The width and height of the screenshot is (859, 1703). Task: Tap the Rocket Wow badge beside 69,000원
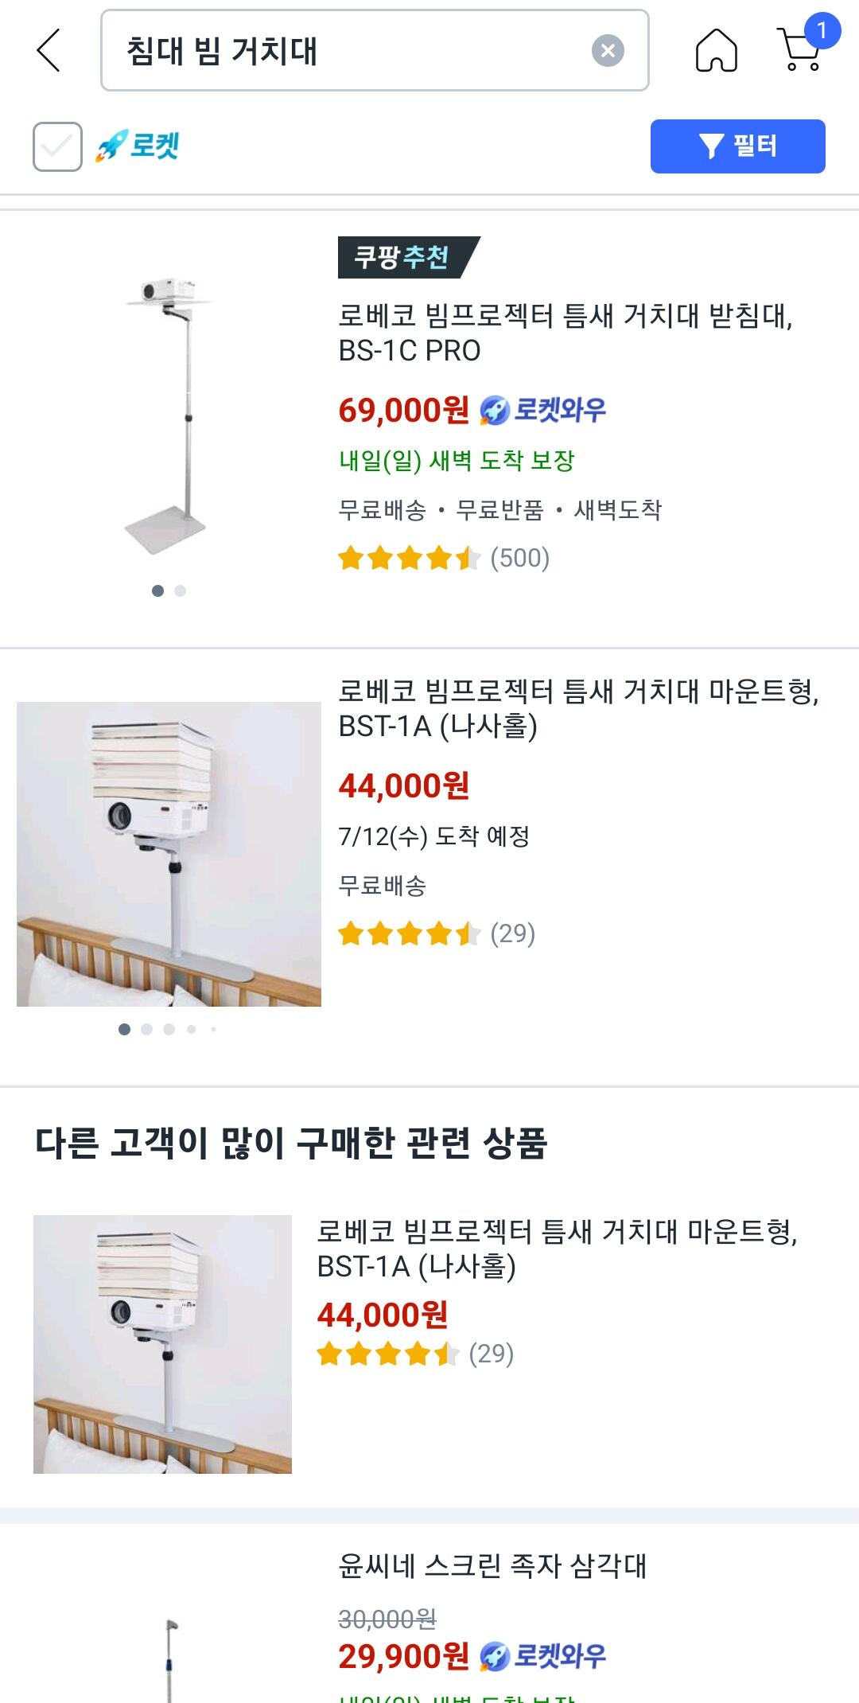pos(543,410)
